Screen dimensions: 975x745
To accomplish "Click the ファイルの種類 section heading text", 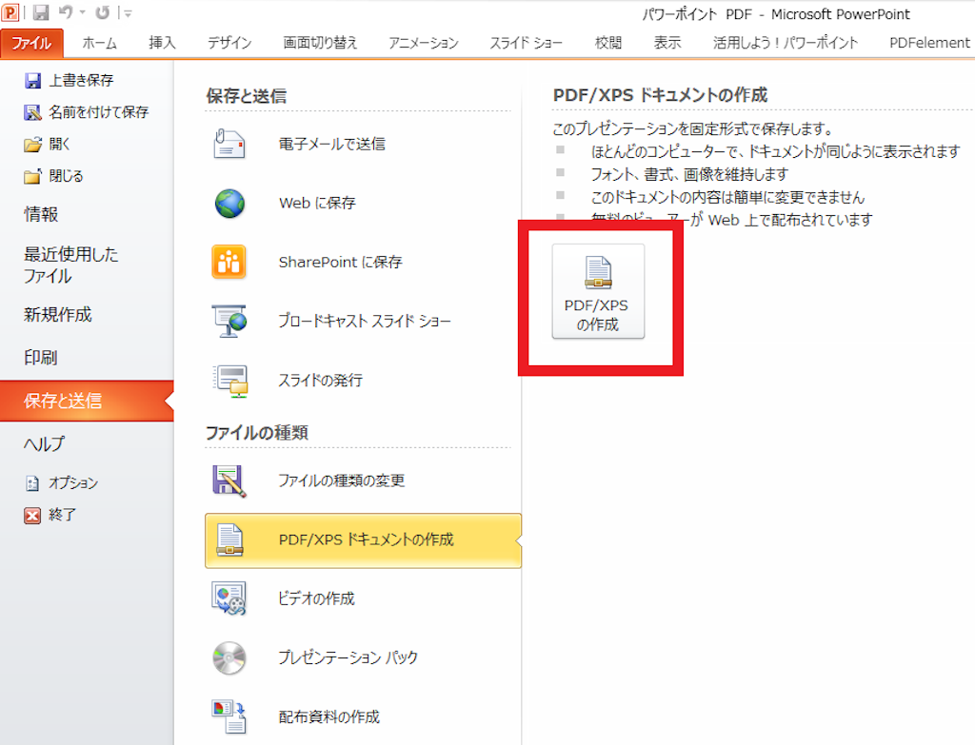I will 257,433.
